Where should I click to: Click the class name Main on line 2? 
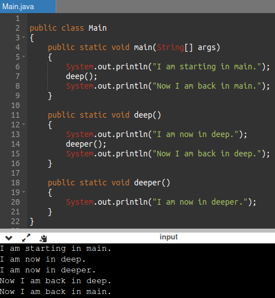tap(98, 28)
